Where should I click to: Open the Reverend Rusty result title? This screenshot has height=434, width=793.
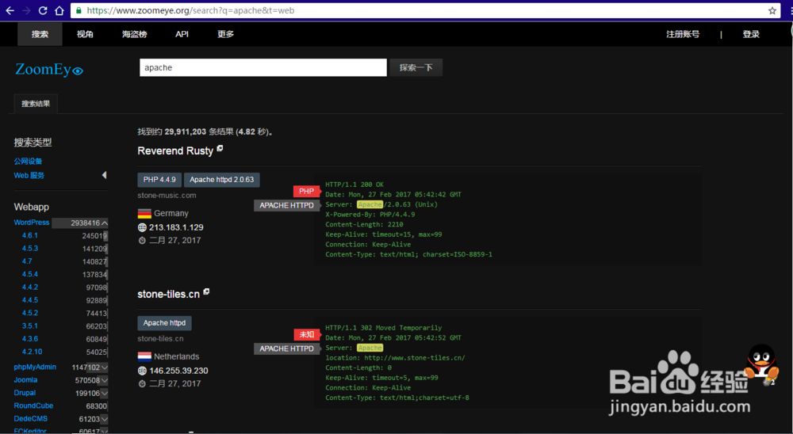[x=175, y=151]
